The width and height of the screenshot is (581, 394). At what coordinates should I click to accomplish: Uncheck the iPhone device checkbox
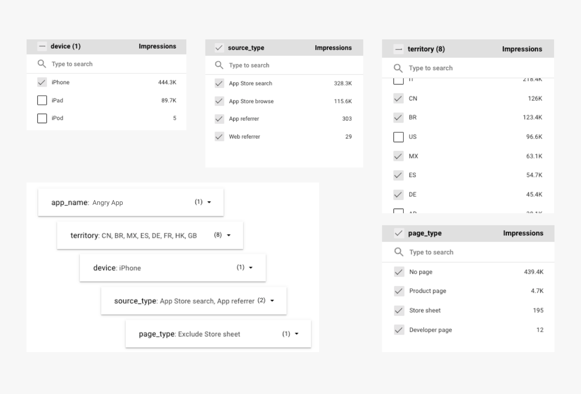tap(42, 82)
